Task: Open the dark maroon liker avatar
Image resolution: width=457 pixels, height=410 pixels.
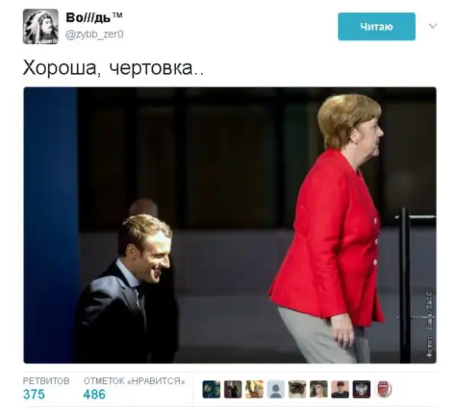Action: pyautogui.click(x=232, y=389)
